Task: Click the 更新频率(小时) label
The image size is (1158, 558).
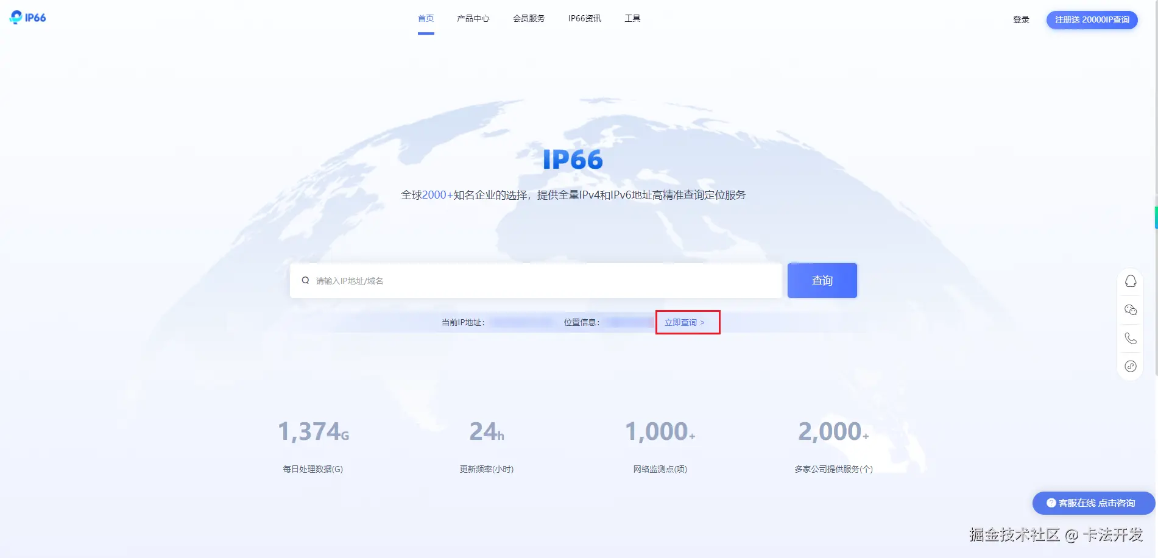Action: coord(487,469)
